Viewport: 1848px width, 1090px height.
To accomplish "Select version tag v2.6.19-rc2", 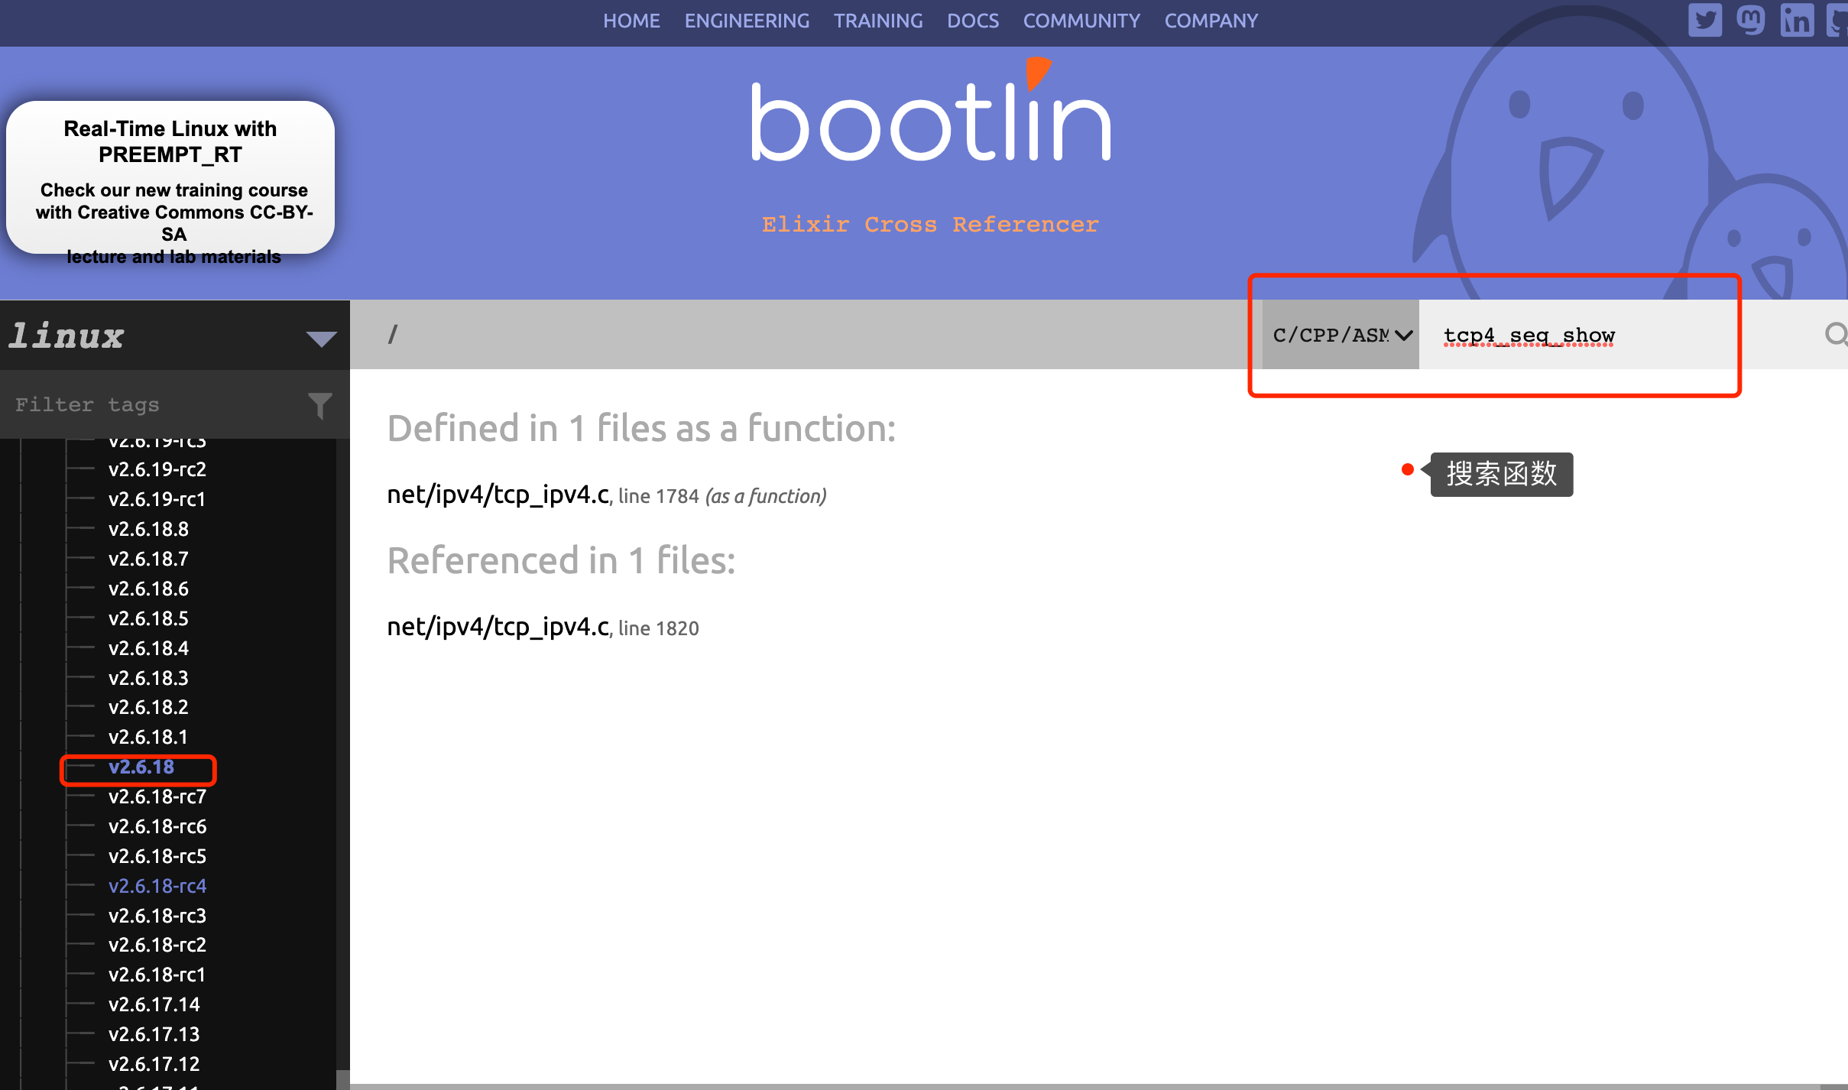I will coord(157,469).
